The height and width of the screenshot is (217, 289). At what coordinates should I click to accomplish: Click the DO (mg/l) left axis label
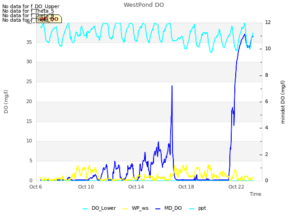[6, 102]
